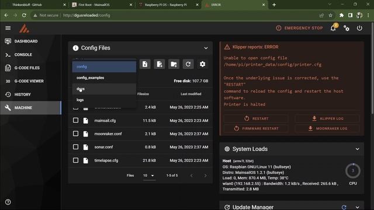Click the Restart button
374x210 pixels.
point(256,118)
